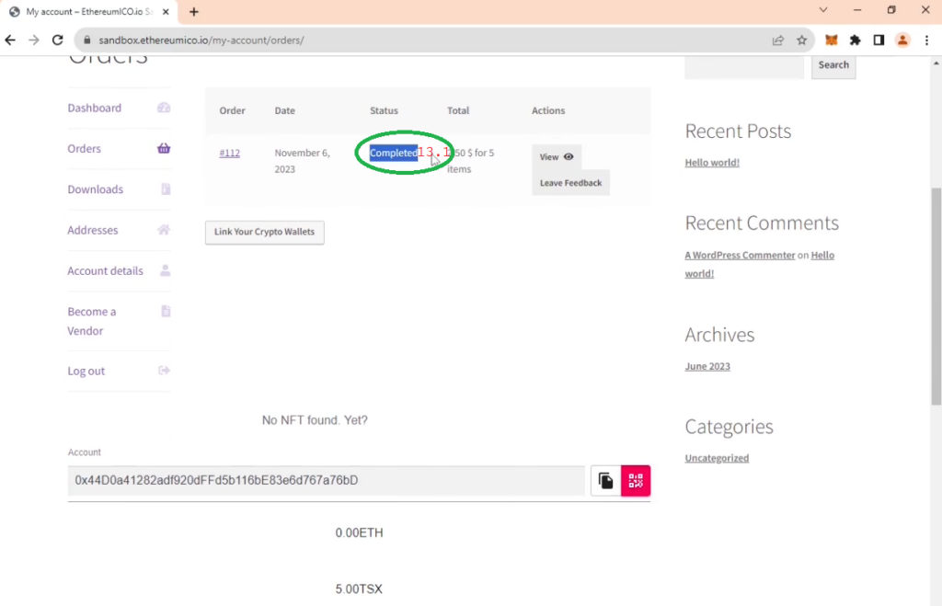
Task: Open order #112 link
Action: pos(229,153)
